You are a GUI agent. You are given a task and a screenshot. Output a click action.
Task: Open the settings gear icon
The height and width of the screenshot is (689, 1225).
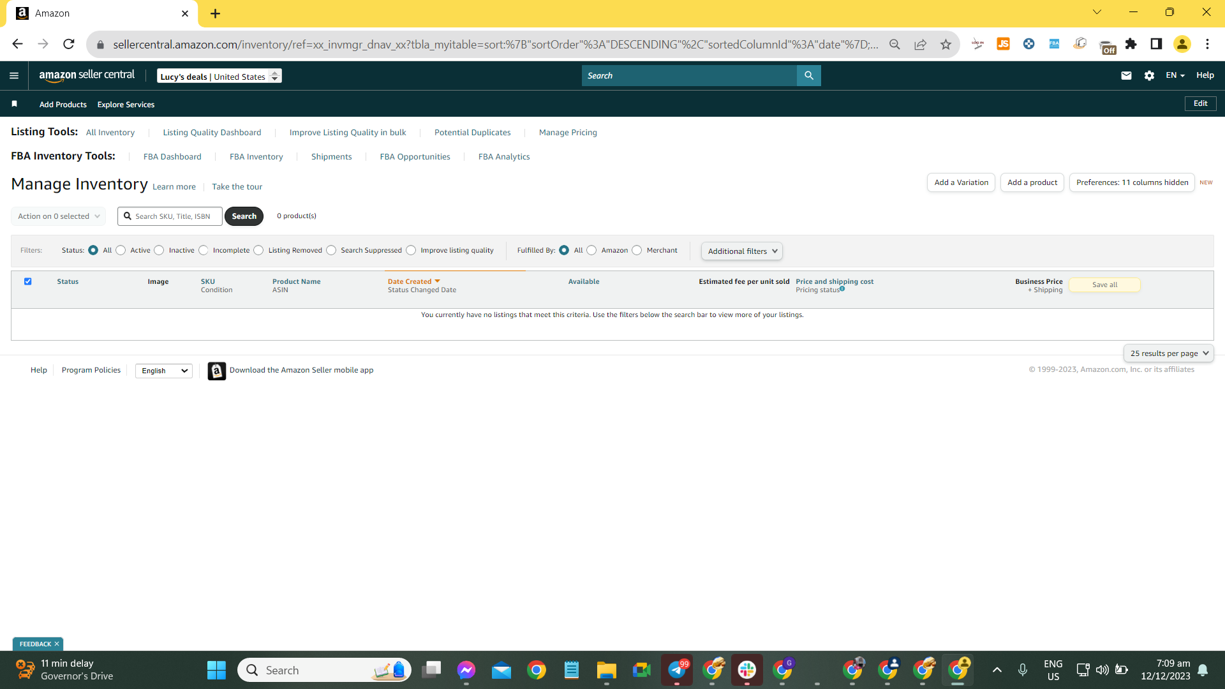click(x=1149, y=75)
